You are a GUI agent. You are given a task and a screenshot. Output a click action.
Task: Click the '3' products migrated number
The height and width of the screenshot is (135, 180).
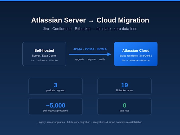56,85
